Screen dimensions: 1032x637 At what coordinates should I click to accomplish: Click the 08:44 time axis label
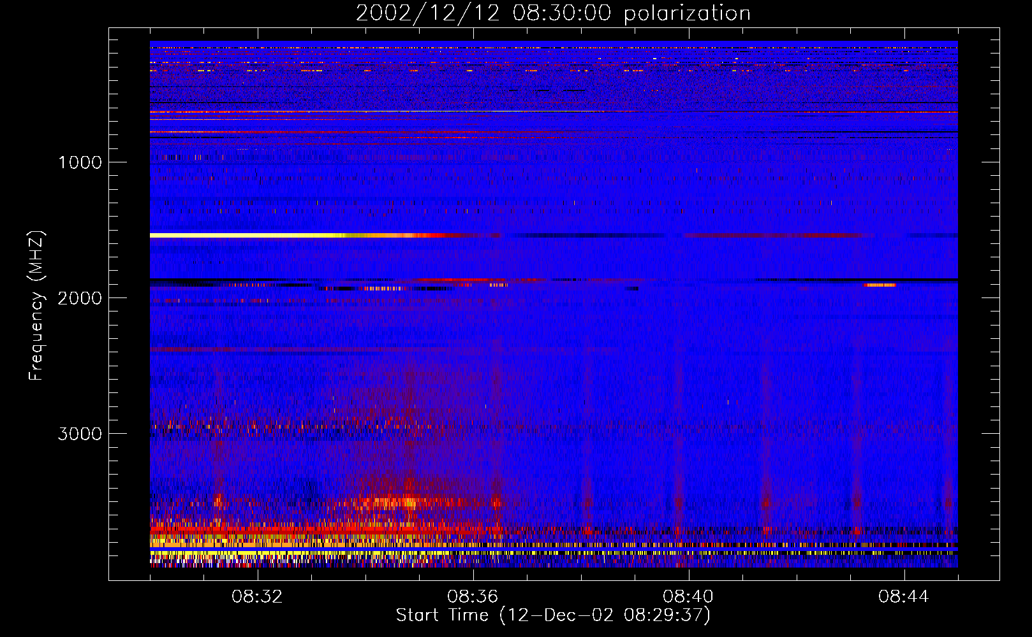[x=904, y=597]
